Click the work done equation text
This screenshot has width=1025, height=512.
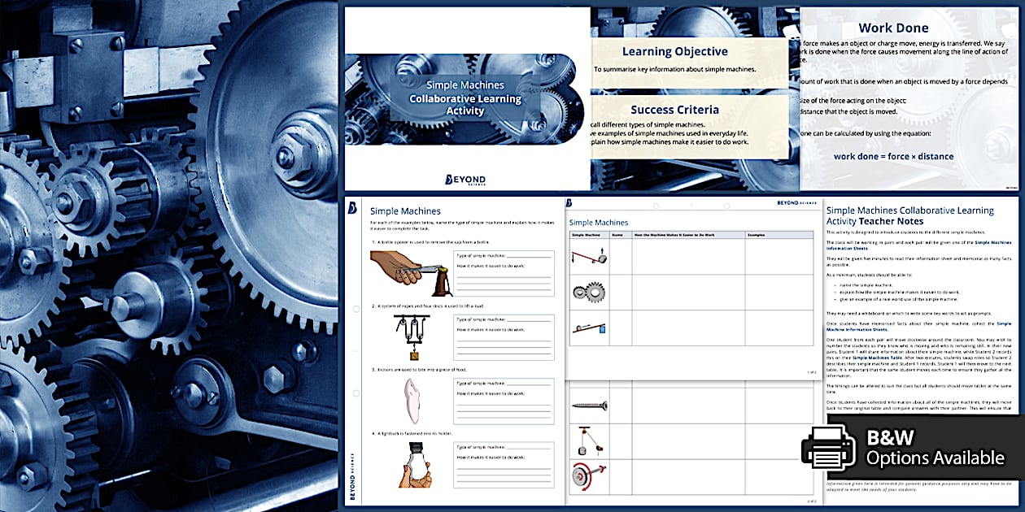pos(893,157)
